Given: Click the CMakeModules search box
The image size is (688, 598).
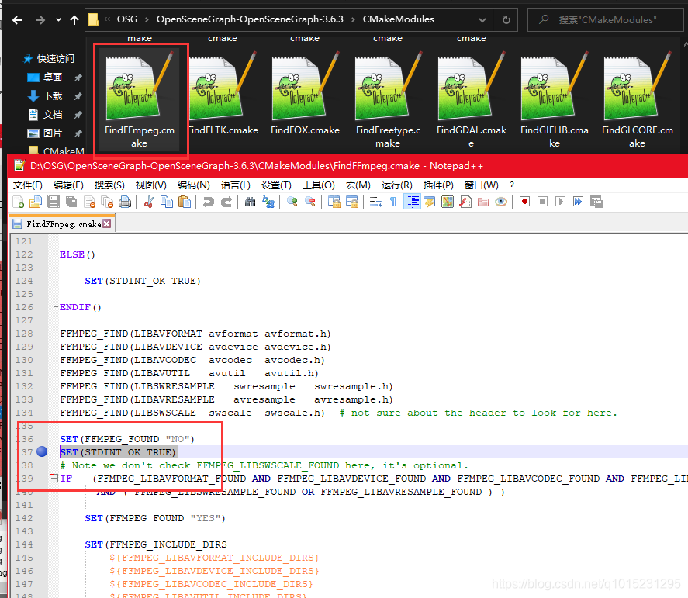Looking at the screenshot, I should [606, 19].
